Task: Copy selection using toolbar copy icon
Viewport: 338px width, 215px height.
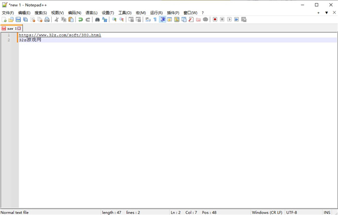Action: [64, 20]
